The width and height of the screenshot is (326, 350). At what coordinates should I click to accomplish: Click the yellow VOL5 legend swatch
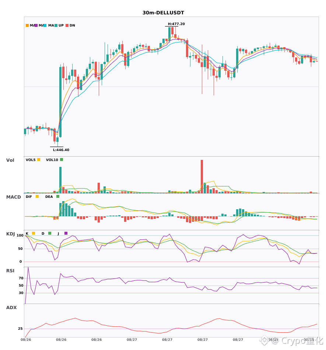coord(39,160)
